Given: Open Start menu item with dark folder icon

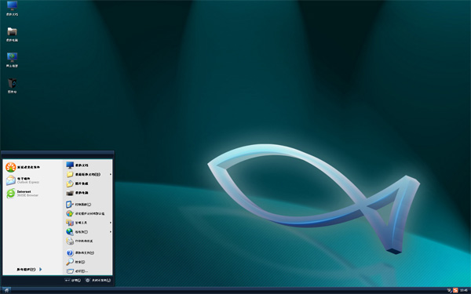Looking at the screenshot, I should [x=77, y=193].
